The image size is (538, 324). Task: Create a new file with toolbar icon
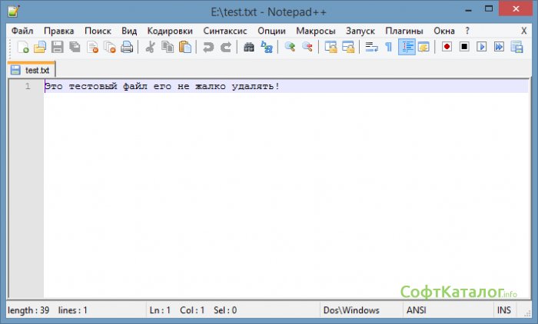(x=23, y=48)
